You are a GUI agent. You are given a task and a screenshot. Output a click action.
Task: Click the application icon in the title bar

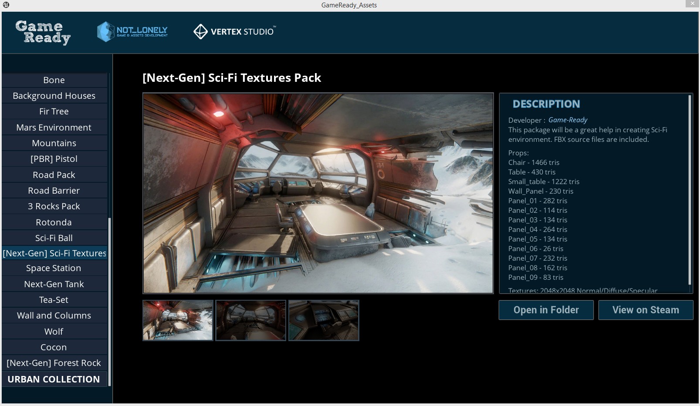click(6, 5)
